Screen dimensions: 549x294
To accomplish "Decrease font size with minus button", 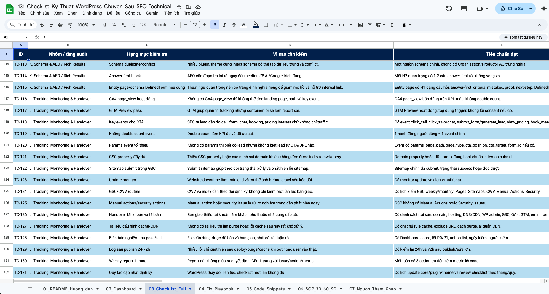I will click(185, 25).
